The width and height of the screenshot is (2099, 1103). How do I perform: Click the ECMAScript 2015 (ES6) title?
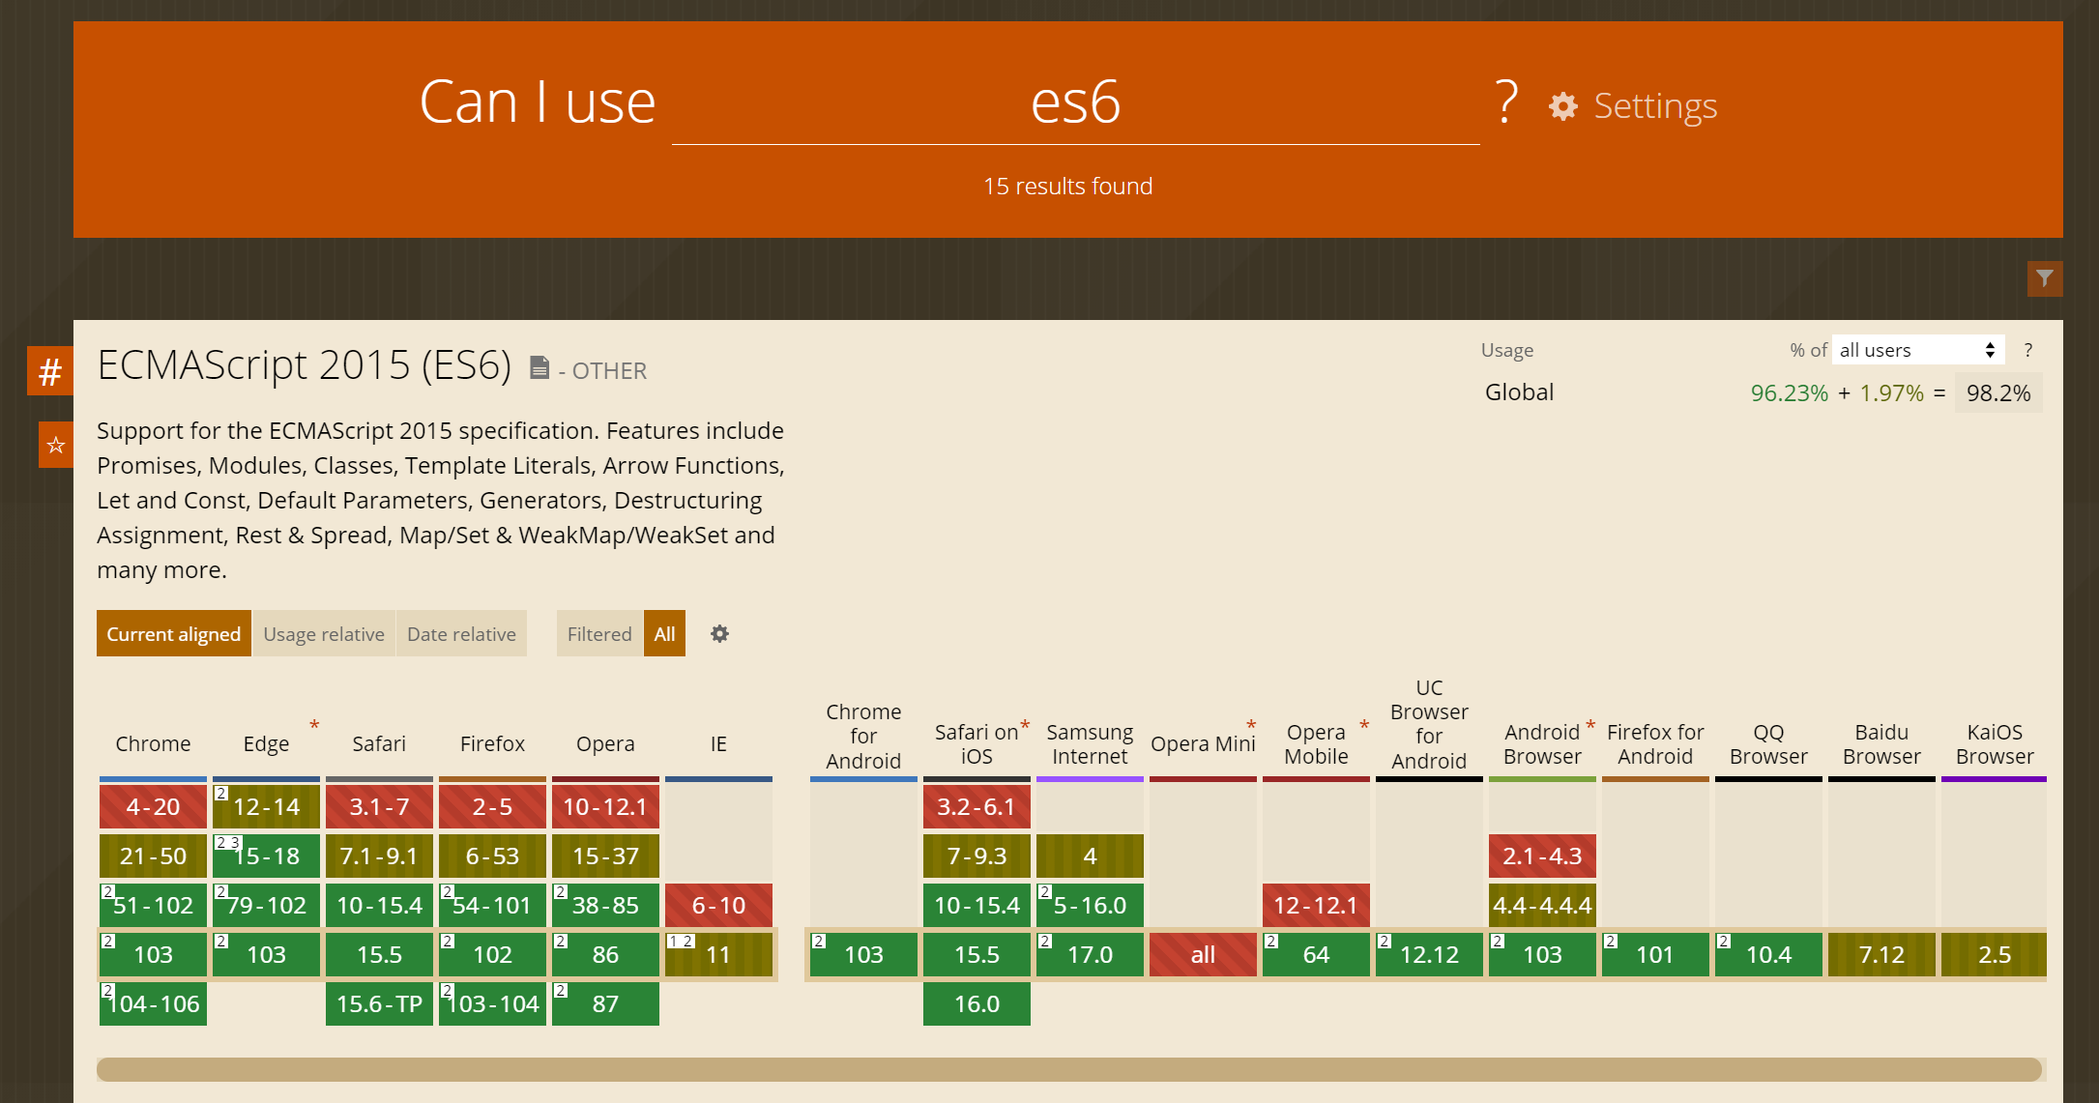(305, 365)
